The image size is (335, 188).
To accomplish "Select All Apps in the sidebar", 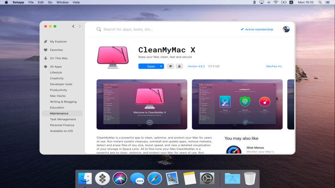I will 56,67.
